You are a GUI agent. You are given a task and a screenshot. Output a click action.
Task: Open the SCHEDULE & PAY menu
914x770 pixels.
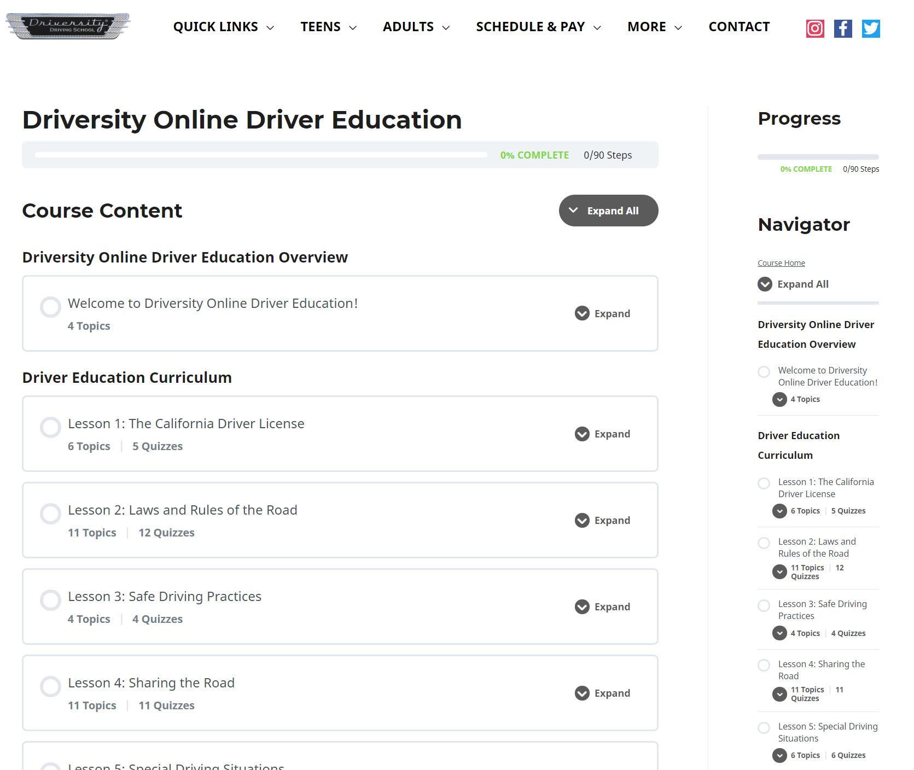[538, 26]
